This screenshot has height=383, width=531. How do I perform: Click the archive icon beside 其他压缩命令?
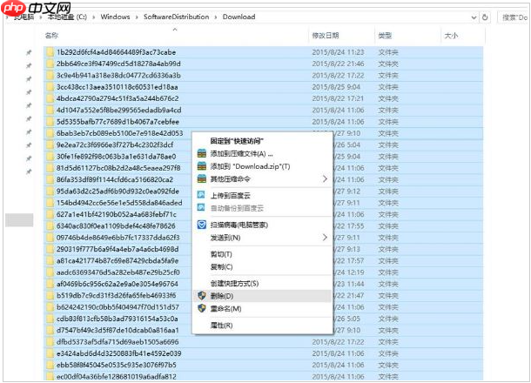pos(201,178)
